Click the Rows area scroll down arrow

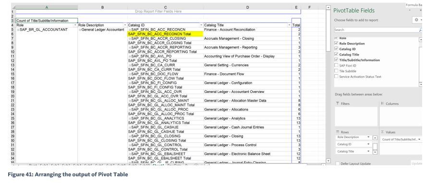click(x=375, y=152)
